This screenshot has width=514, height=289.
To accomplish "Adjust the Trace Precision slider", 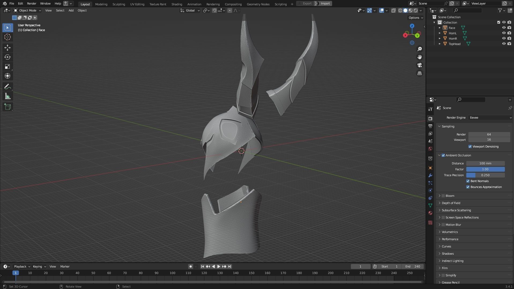I will click(x=485, y=175).
